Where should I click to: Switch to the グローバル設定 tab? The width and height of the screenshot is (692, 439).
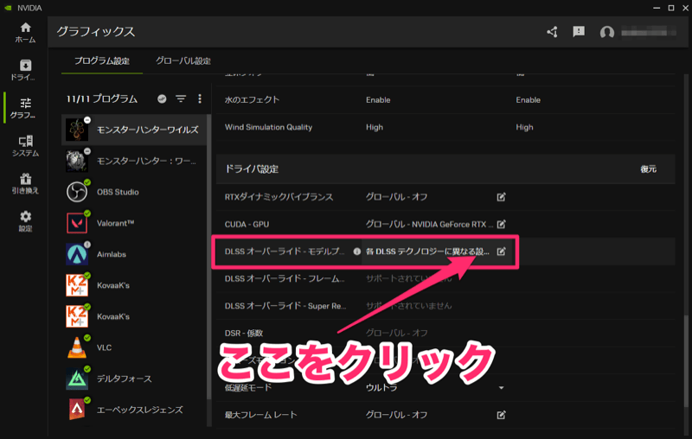click(x=183, y=61)
